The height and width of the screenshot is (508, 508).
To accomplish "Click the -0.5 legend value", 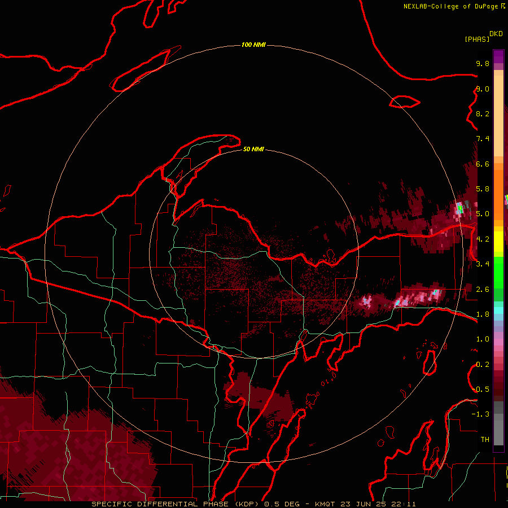I will click(480, 389).
